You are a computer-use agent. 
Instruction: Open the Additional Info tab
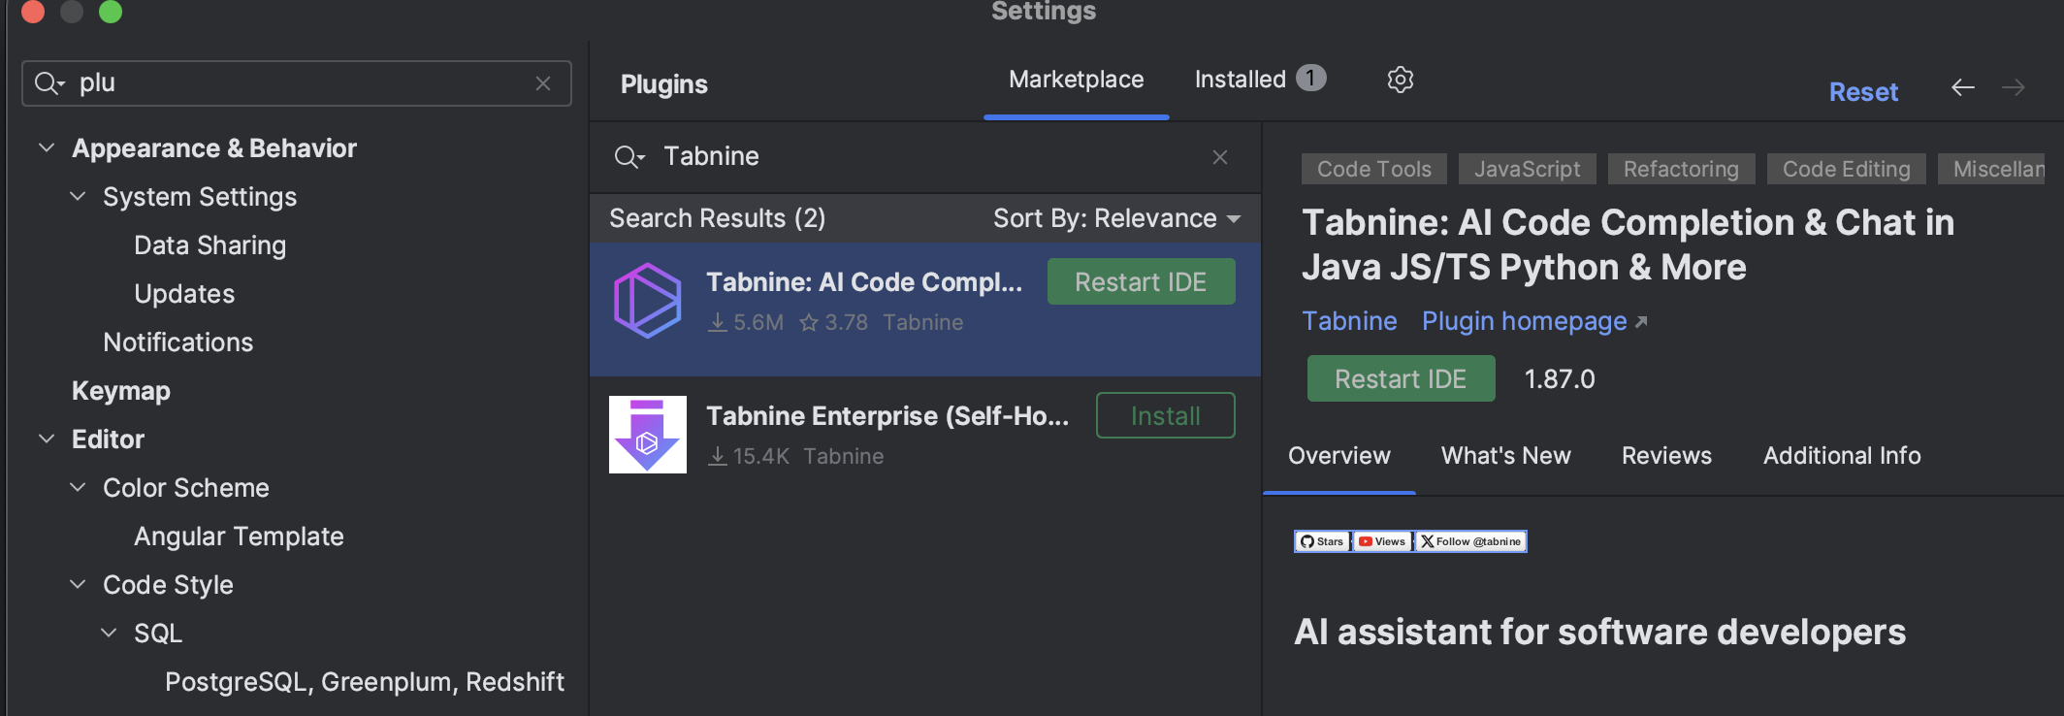[x=1842, y=456]
